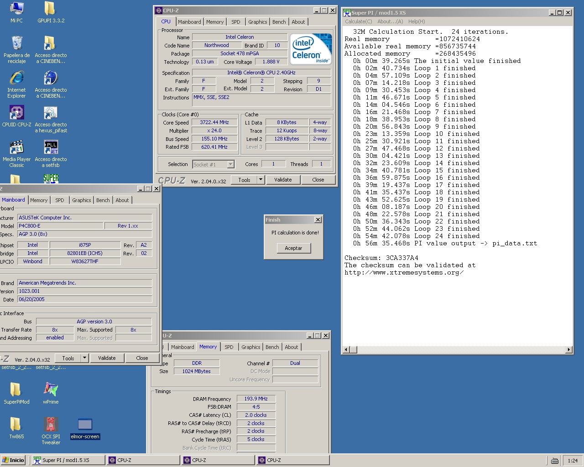
Task: Open Graphics tab in CPU-Z Mainboard window
Action: pyautogui.click(x=82, y=200)
